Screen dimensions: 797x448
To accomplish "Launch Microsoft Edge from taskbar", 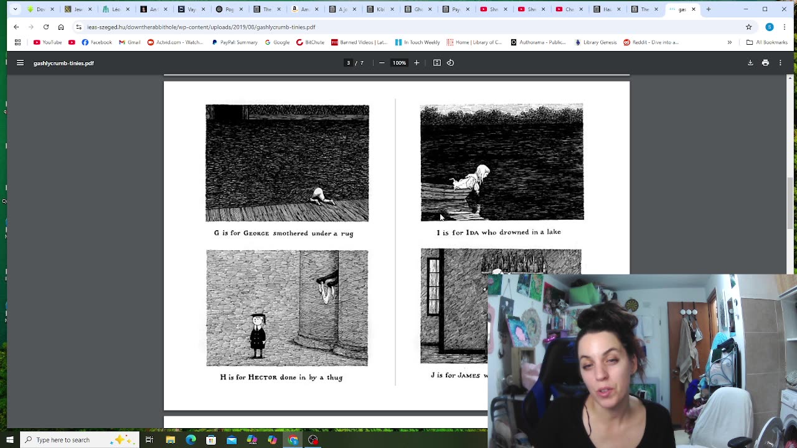I will coord(191,440).
